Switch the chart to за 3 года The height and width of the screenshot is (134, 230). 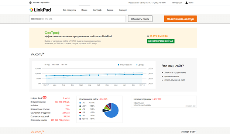click(55, 65)
